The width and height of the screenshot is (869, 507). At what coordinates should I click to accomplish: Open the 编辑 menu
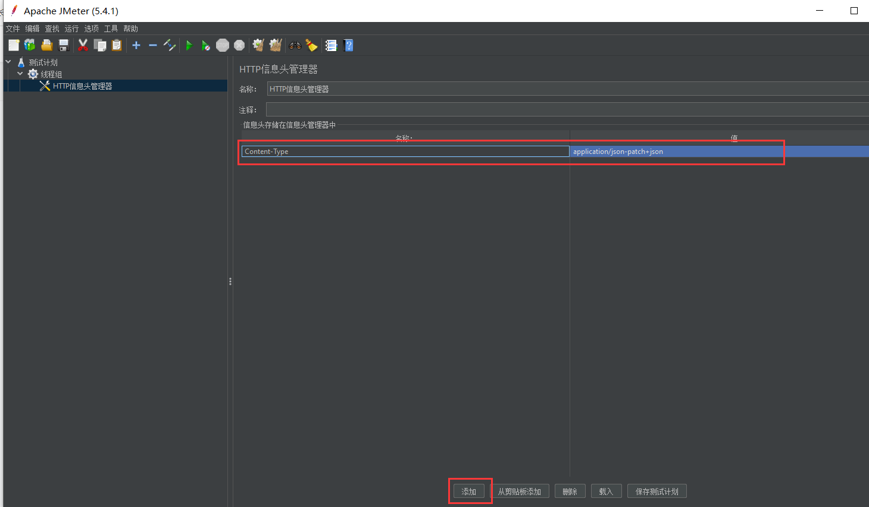point(32,29)
